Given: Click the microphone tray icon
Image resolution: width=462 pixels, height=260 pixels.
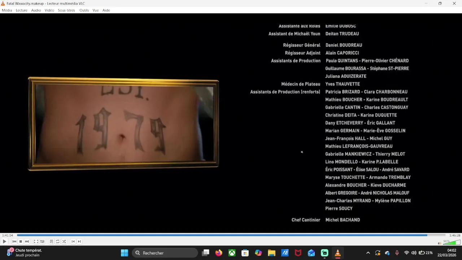Looking at the screenshot, I should click(397, 253).
